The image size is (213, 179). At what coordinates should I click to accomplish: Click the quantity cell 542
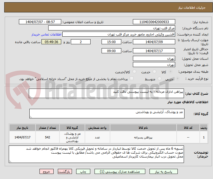(47, 137)
